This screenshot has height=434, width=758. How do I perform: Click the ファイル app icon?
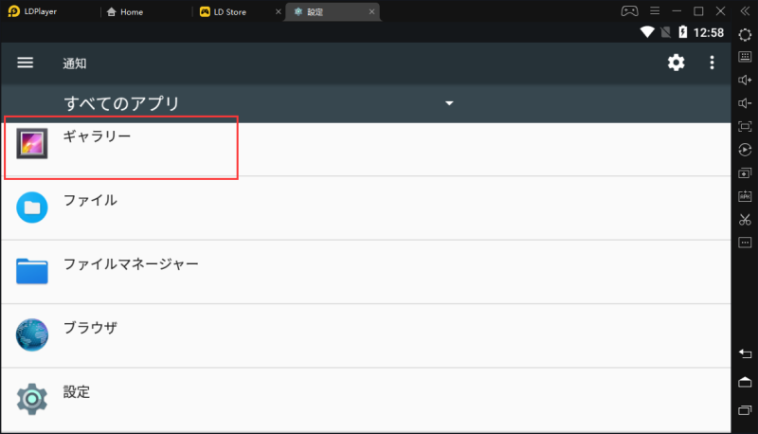pos(32,208)
